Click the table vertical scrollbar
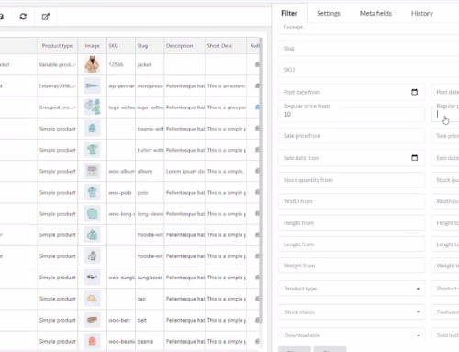The height and width of the screenshot is (352, 459). coord(261,181)
